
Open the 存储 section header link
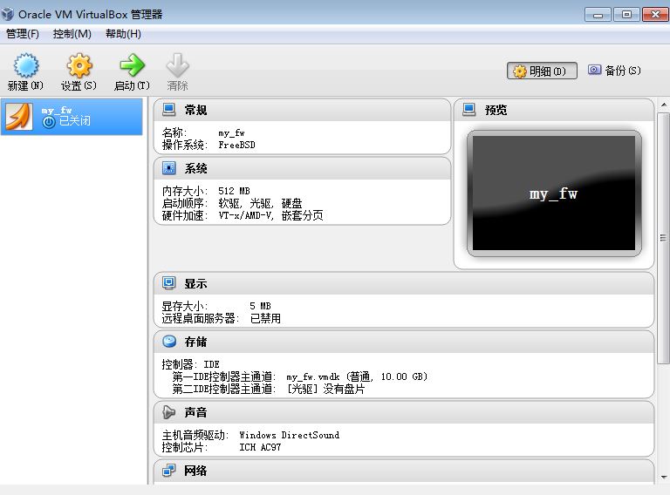(195, 342)
